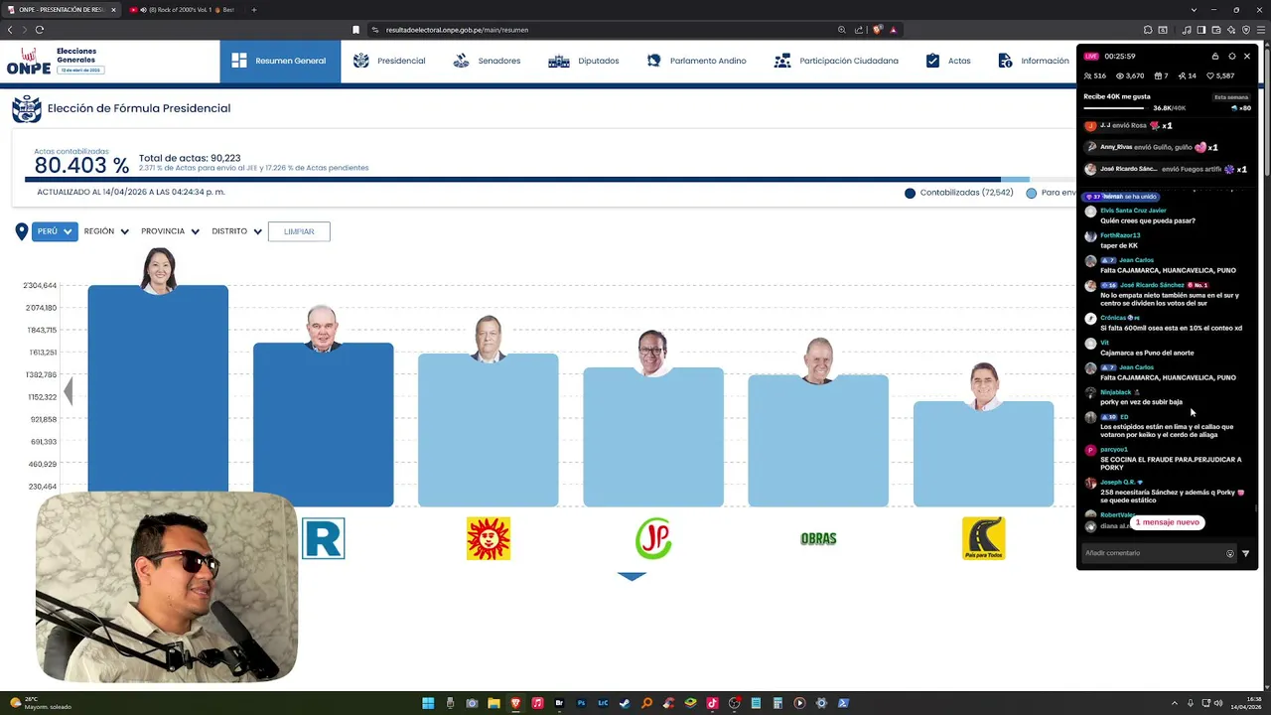
Task: Expand the blue down arrow below chart
Action: tap(632, 576)
